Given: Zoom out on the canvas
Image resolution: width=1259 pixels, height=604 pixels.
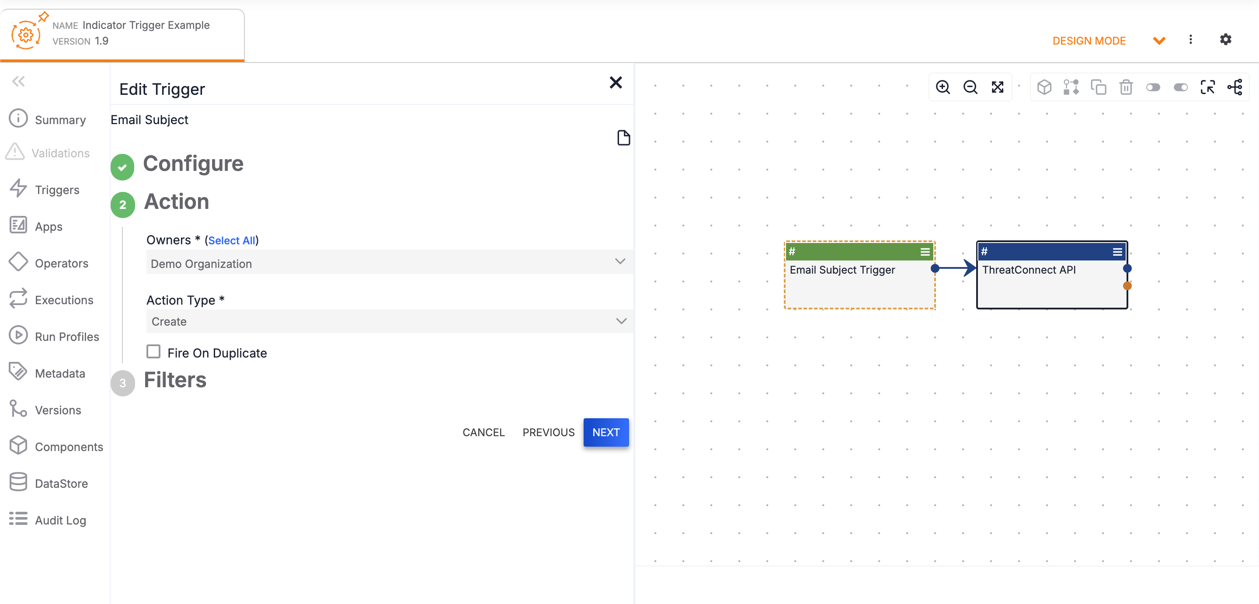Looking at the screenshot, I should coord(970,87).
